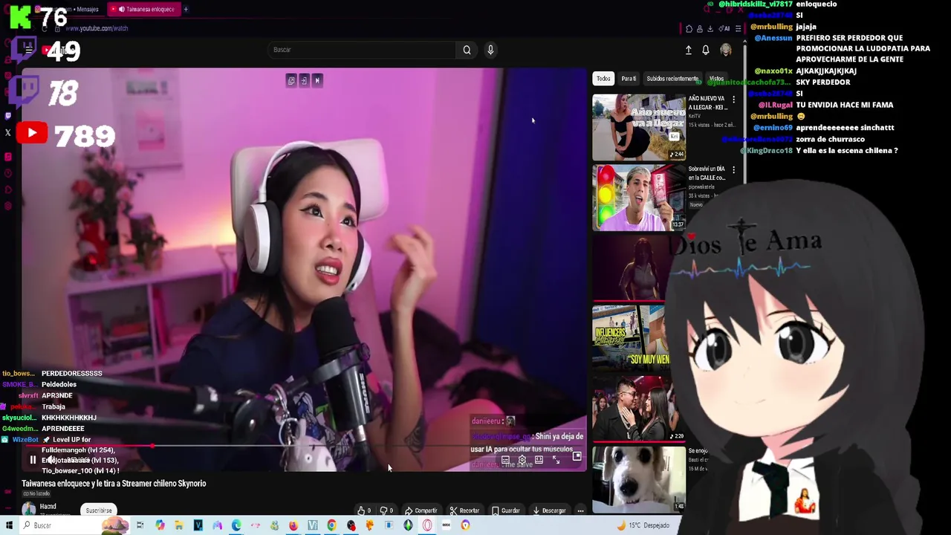Open a new browser tab
Image resolution: width=951 pixels, height=535 pixels.
click(186, 9)
